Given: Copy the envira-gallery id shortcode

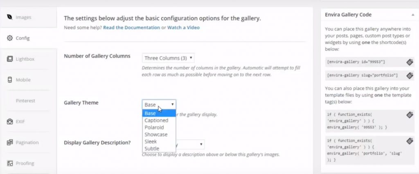Looking at the screenshot, I should [x=410, y=62].
